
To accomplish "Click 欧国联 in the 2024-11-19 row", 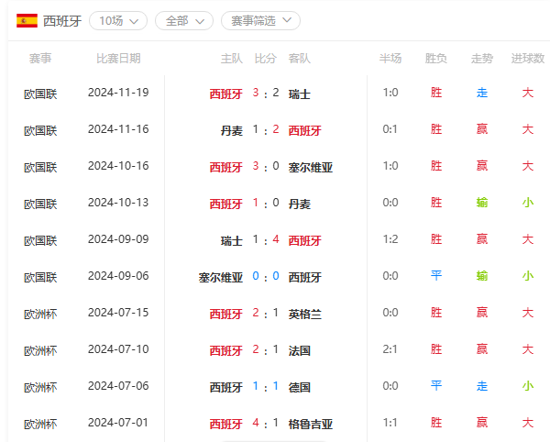I will (x=40, y=94).
